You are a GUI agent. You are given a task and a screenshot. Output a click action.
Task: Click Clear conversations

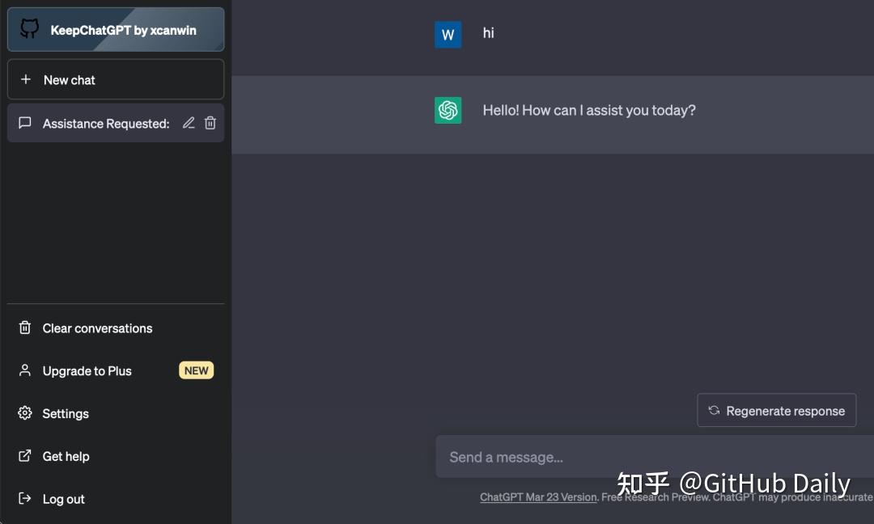(x=97, y=328)
